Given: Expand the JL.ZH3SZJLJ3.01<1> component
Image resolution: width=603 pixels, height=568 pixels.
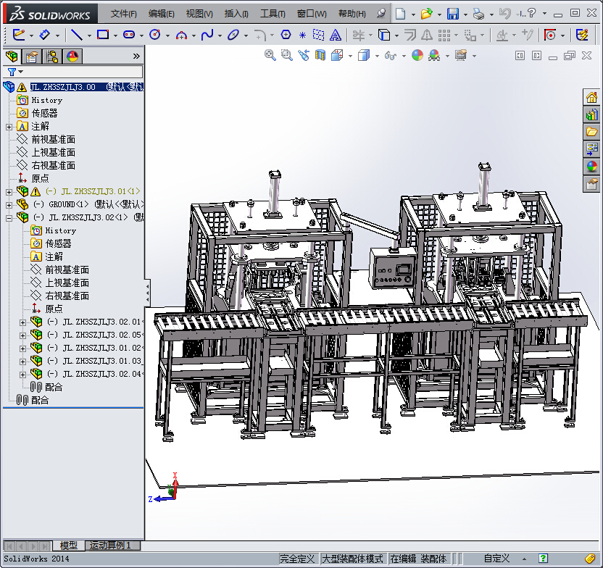Looking at the screenshot, I should point(9,192).
